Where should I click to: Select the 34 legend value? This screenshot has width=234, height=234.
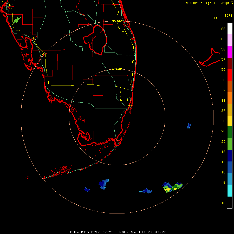pos(223,111)
